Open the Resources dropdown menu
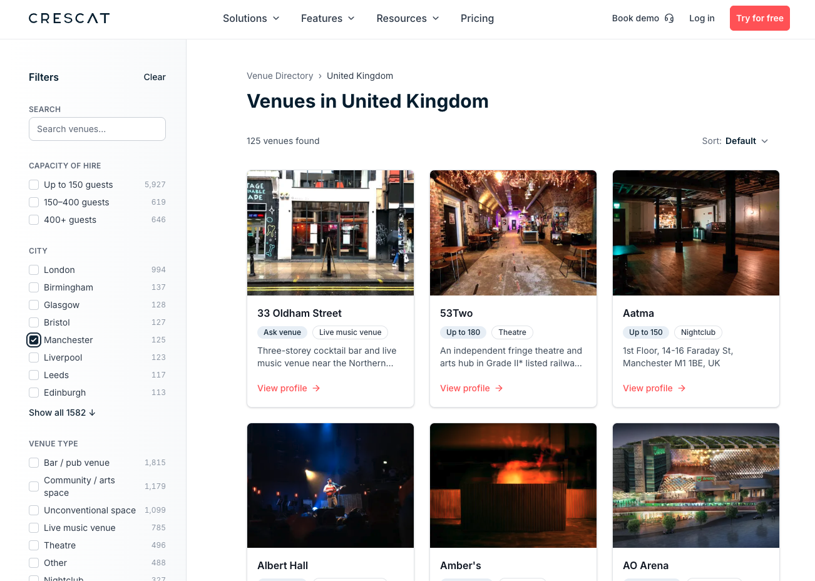The image size is (815, 581). coord(408,18)
